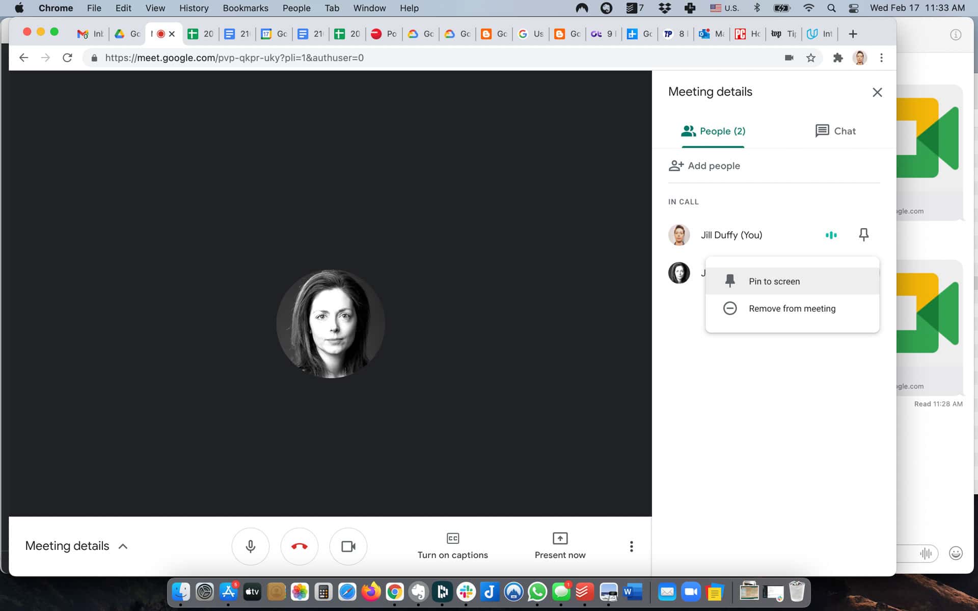Turn on captions
The width and height of the screenshot is (978, 611).
[452, 546]
